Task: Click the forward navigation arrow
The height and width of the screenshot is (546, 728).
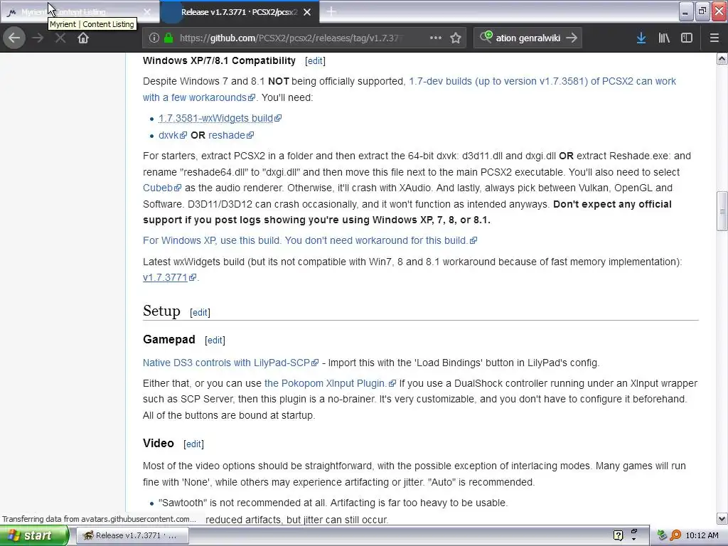Action: pos(38,38)
